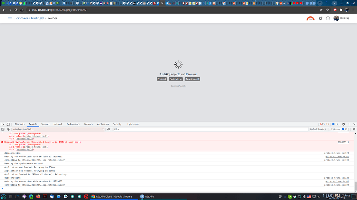Launch Firefox from the taskbar
Viewport: 357px width, 200px height.
[x=38, y=197]
